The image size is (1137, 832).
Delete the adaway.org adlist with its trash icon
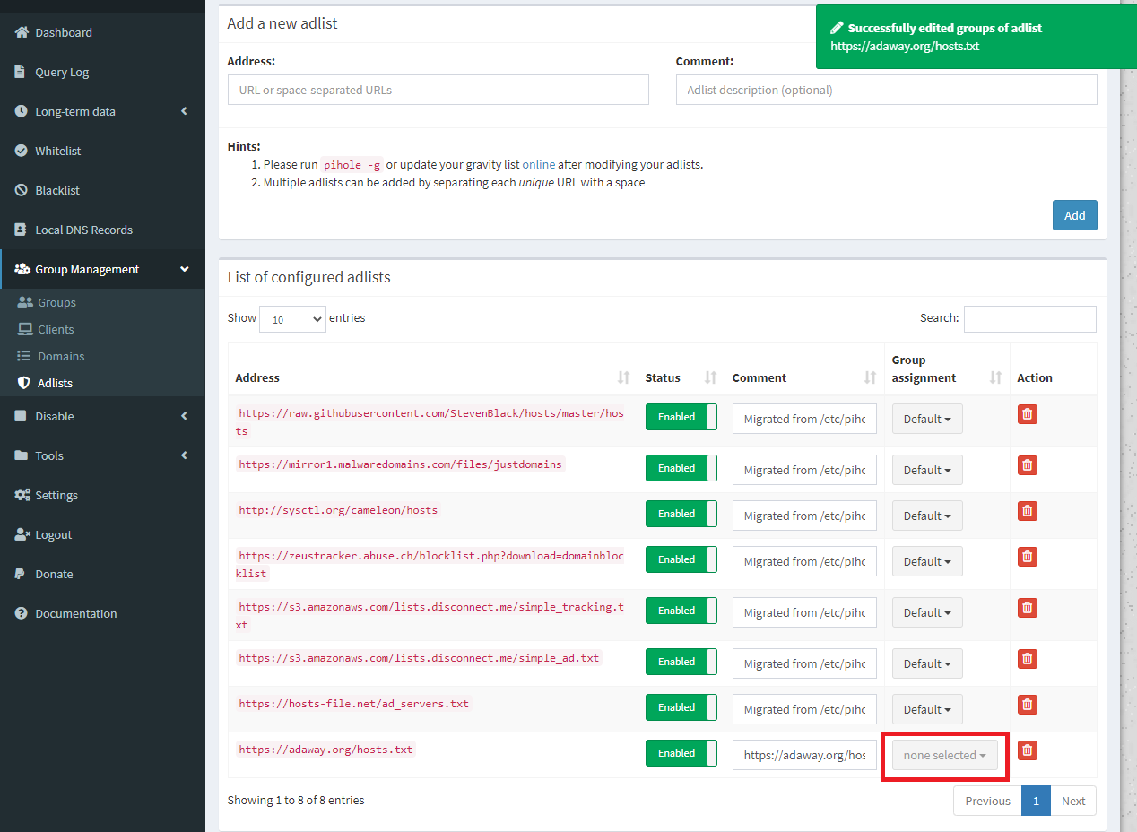(x=1027, y=752)
